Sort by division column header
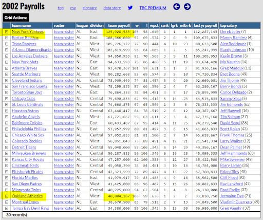263x220 pixels. click(97, 26)
